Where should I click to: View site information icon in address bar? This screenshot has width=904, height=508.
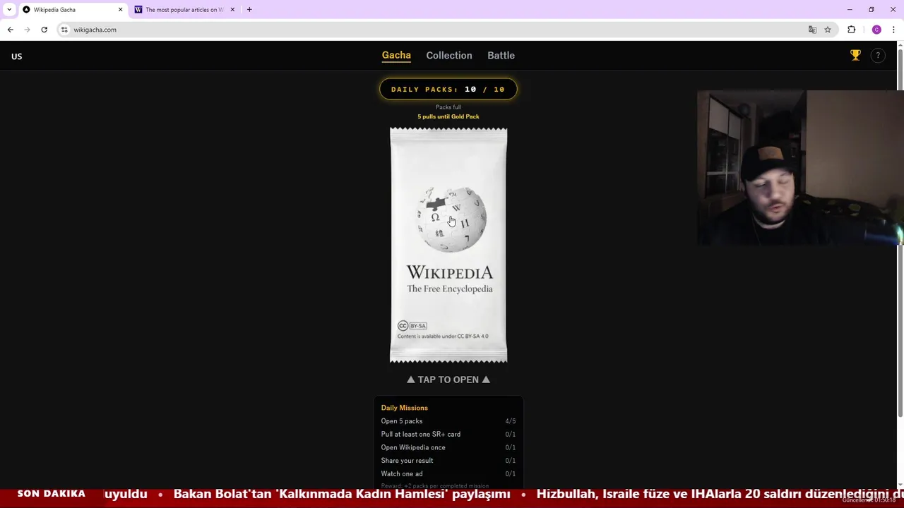pos(64,30)
